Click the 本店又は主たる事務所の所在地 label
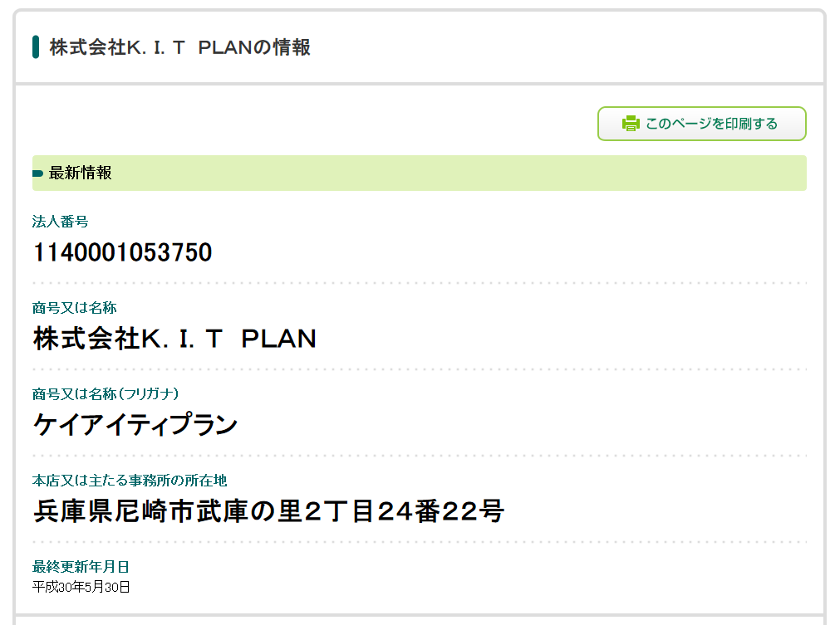Image resolution: width=835 pixels, height=625 pixels. pos(130,480)
